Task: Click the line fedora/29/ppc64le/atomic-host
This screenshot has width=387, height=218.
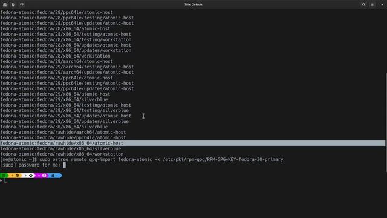Action: tap(56, 78)
